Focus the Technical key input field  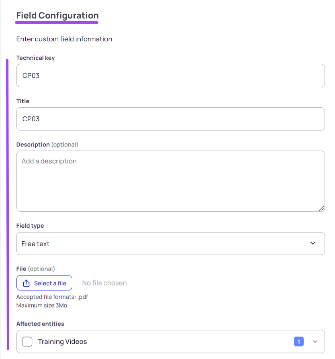tap(171, 75)
